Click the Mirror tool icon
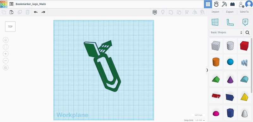The height and width of the screenshot is (122, 253). click(194, 12)
